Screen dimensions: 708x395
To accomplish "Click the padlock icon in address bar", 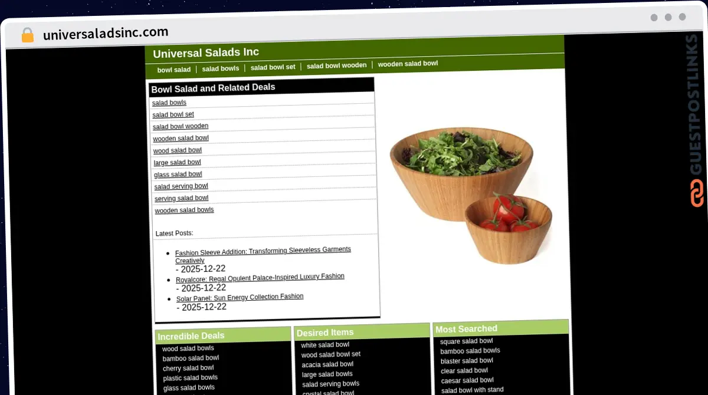I will tap(27, 35).
